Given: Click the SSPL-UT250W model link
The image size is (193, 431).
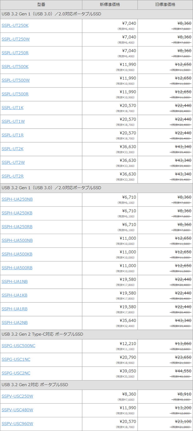Looking at the screenshot, I should click(16, 39).
